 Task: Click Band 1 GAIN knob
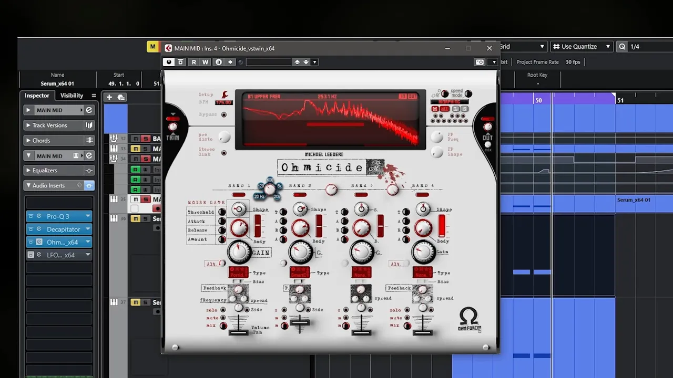click(239, 252)
